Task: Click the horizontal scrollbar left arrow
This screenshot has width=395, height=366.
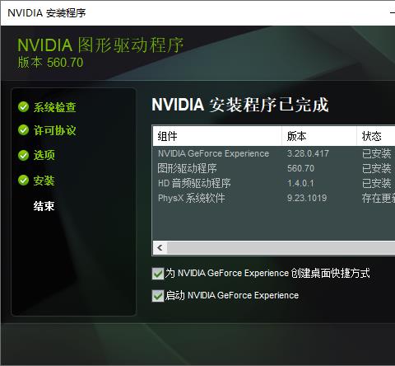Action: (x=160, y=247)
